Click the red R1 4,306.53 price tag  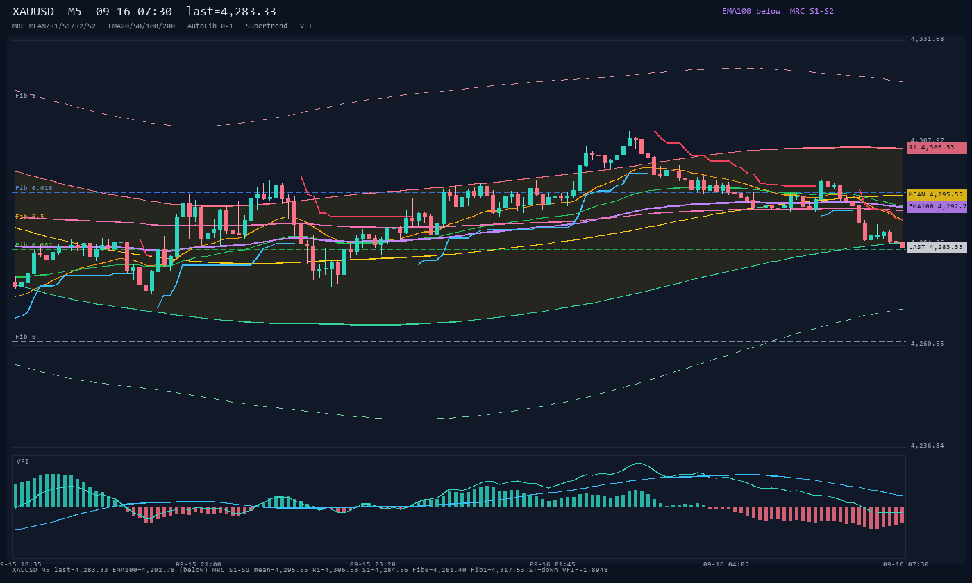(x=937, y=148)
